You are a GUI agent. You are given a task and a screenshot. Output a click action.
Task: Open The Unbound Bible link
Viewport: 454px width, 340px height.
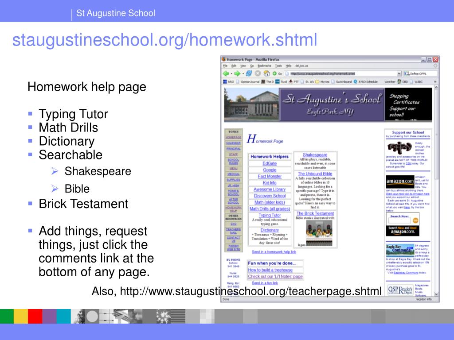point(315,174)
